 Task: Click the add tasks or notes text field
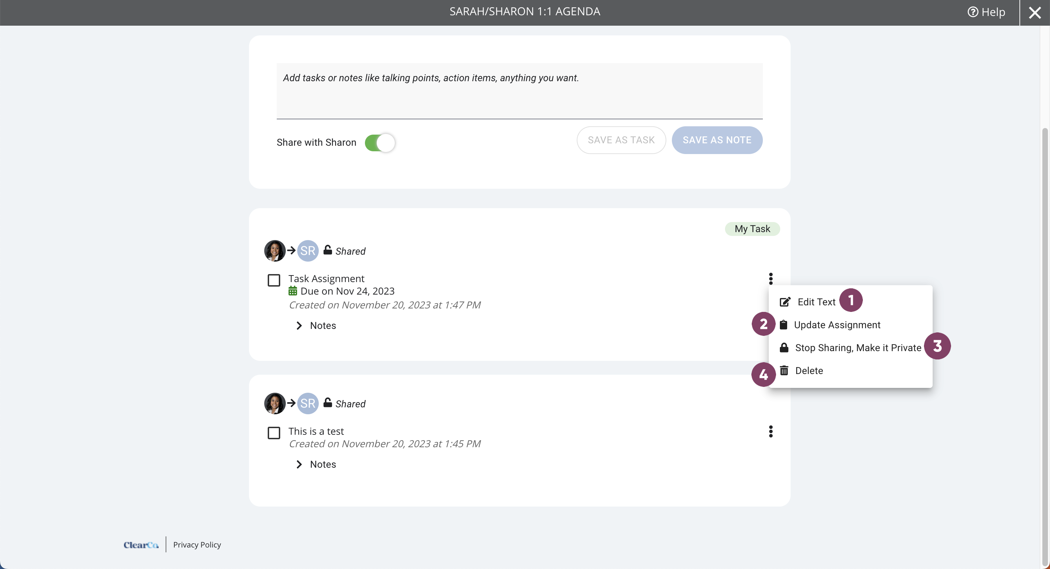pos(519,91)
